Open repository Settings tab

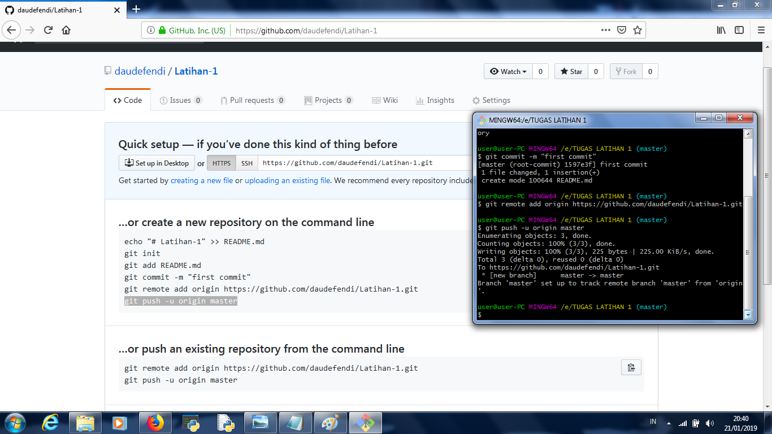(491, 100)
